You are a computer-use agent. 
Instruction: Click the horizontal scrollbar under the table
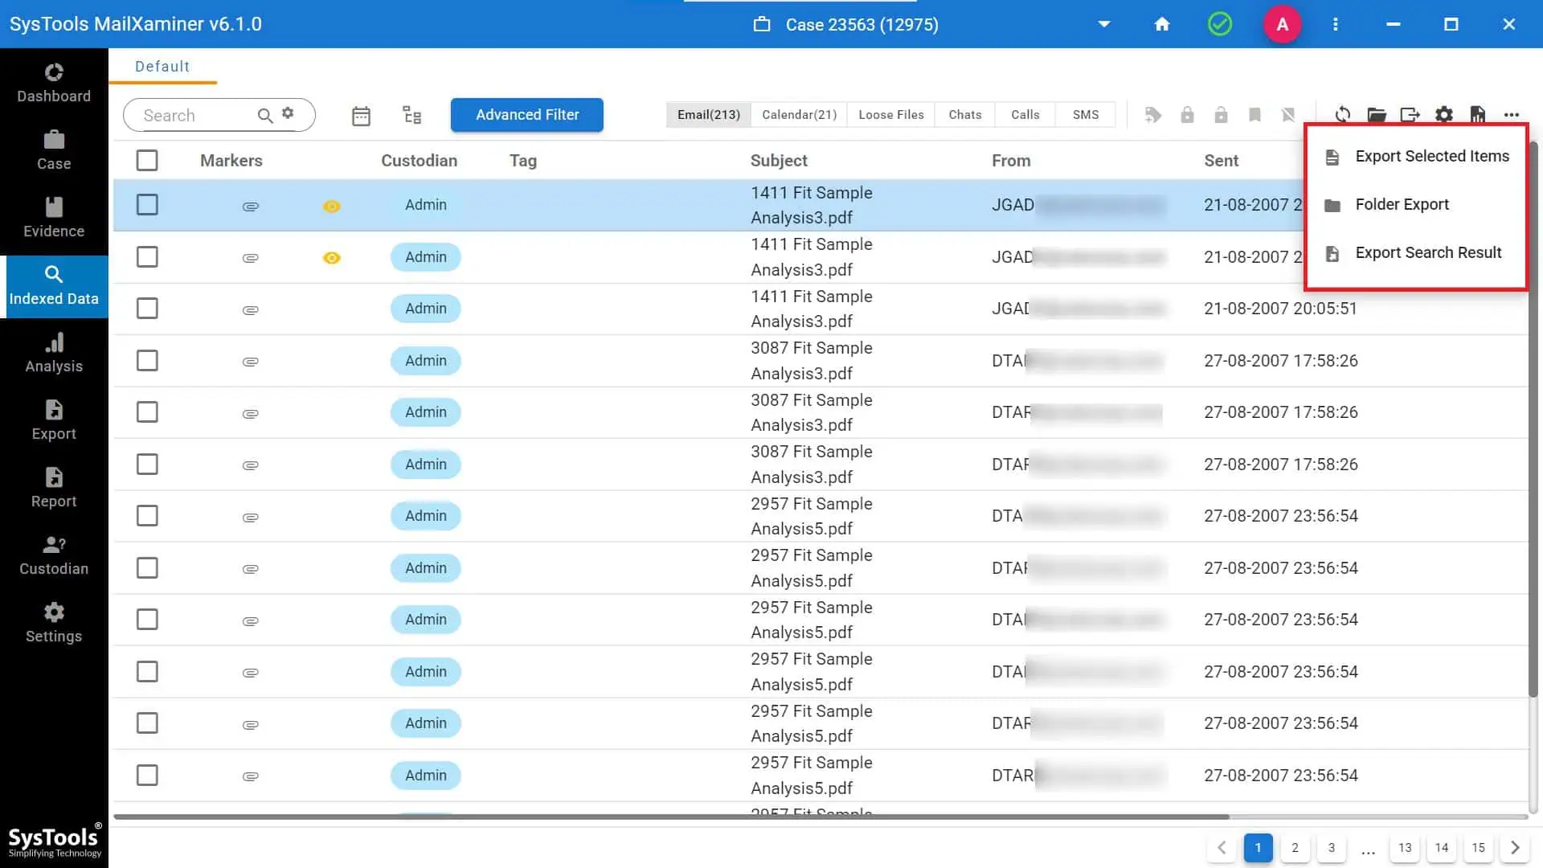point(671,817)
